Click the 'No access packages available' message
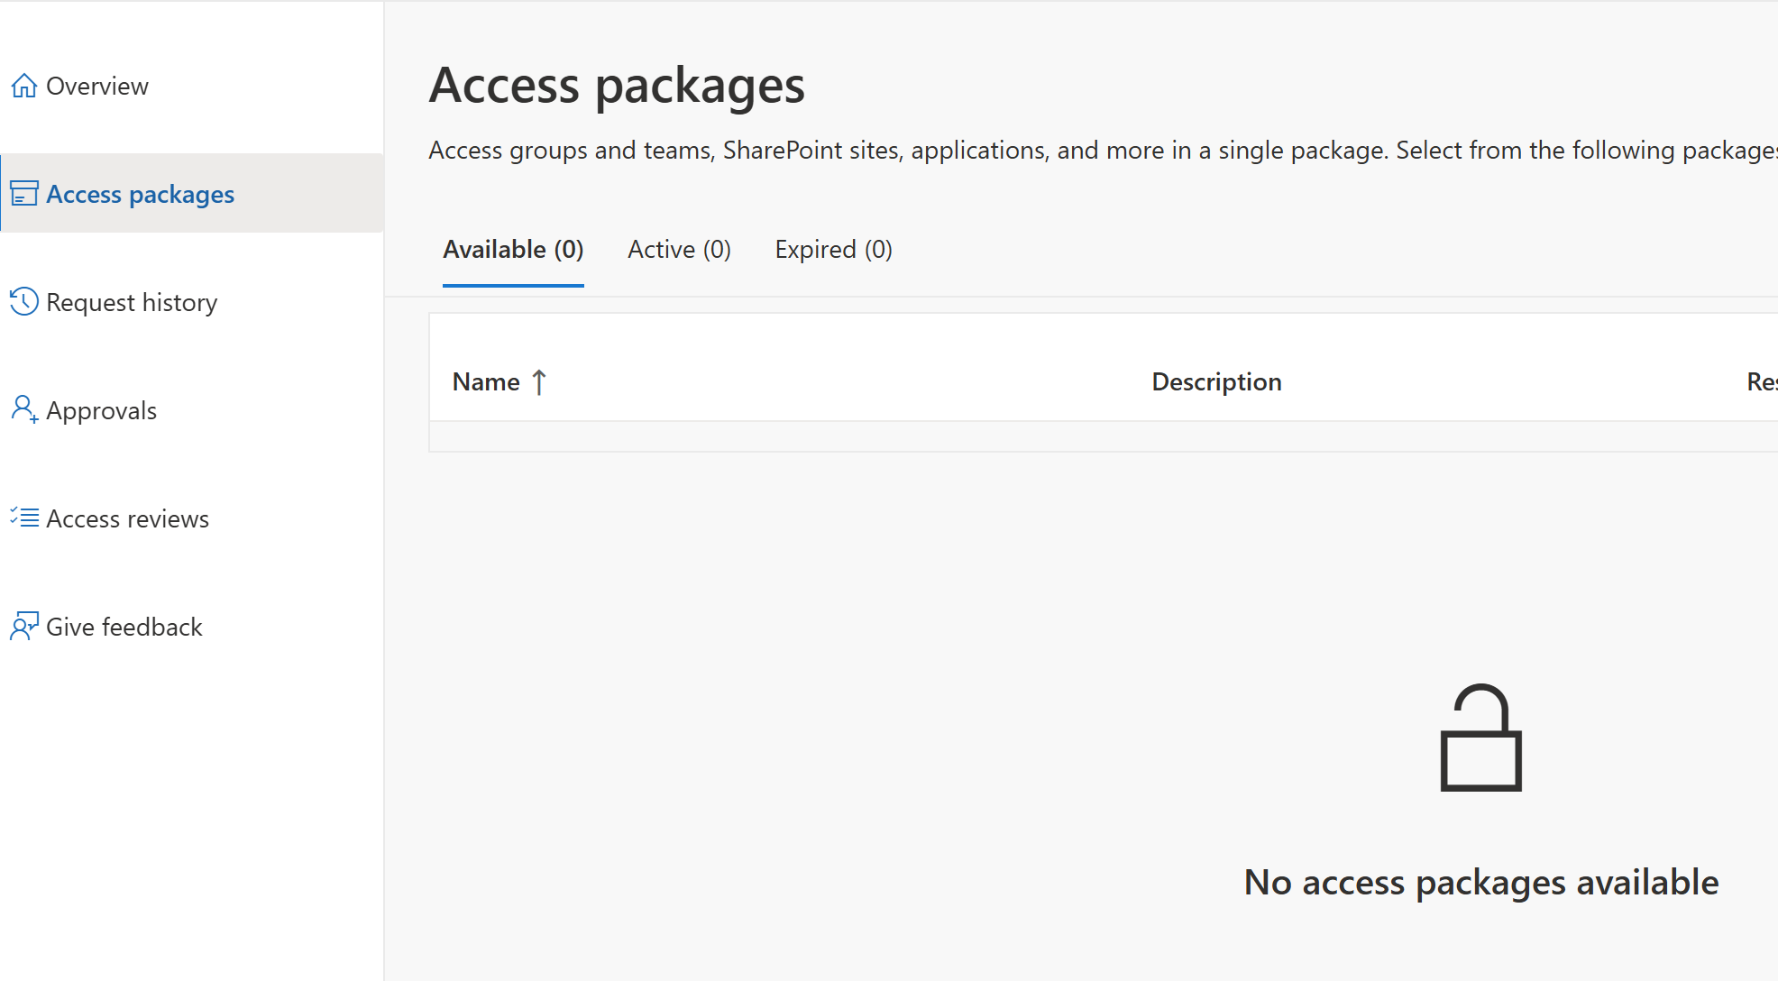The image size is (1778, 981). click(1480, 883)
